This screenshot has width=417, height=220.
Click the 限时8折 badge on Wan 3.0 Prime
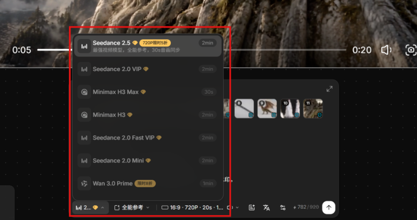tap(145, 184)
